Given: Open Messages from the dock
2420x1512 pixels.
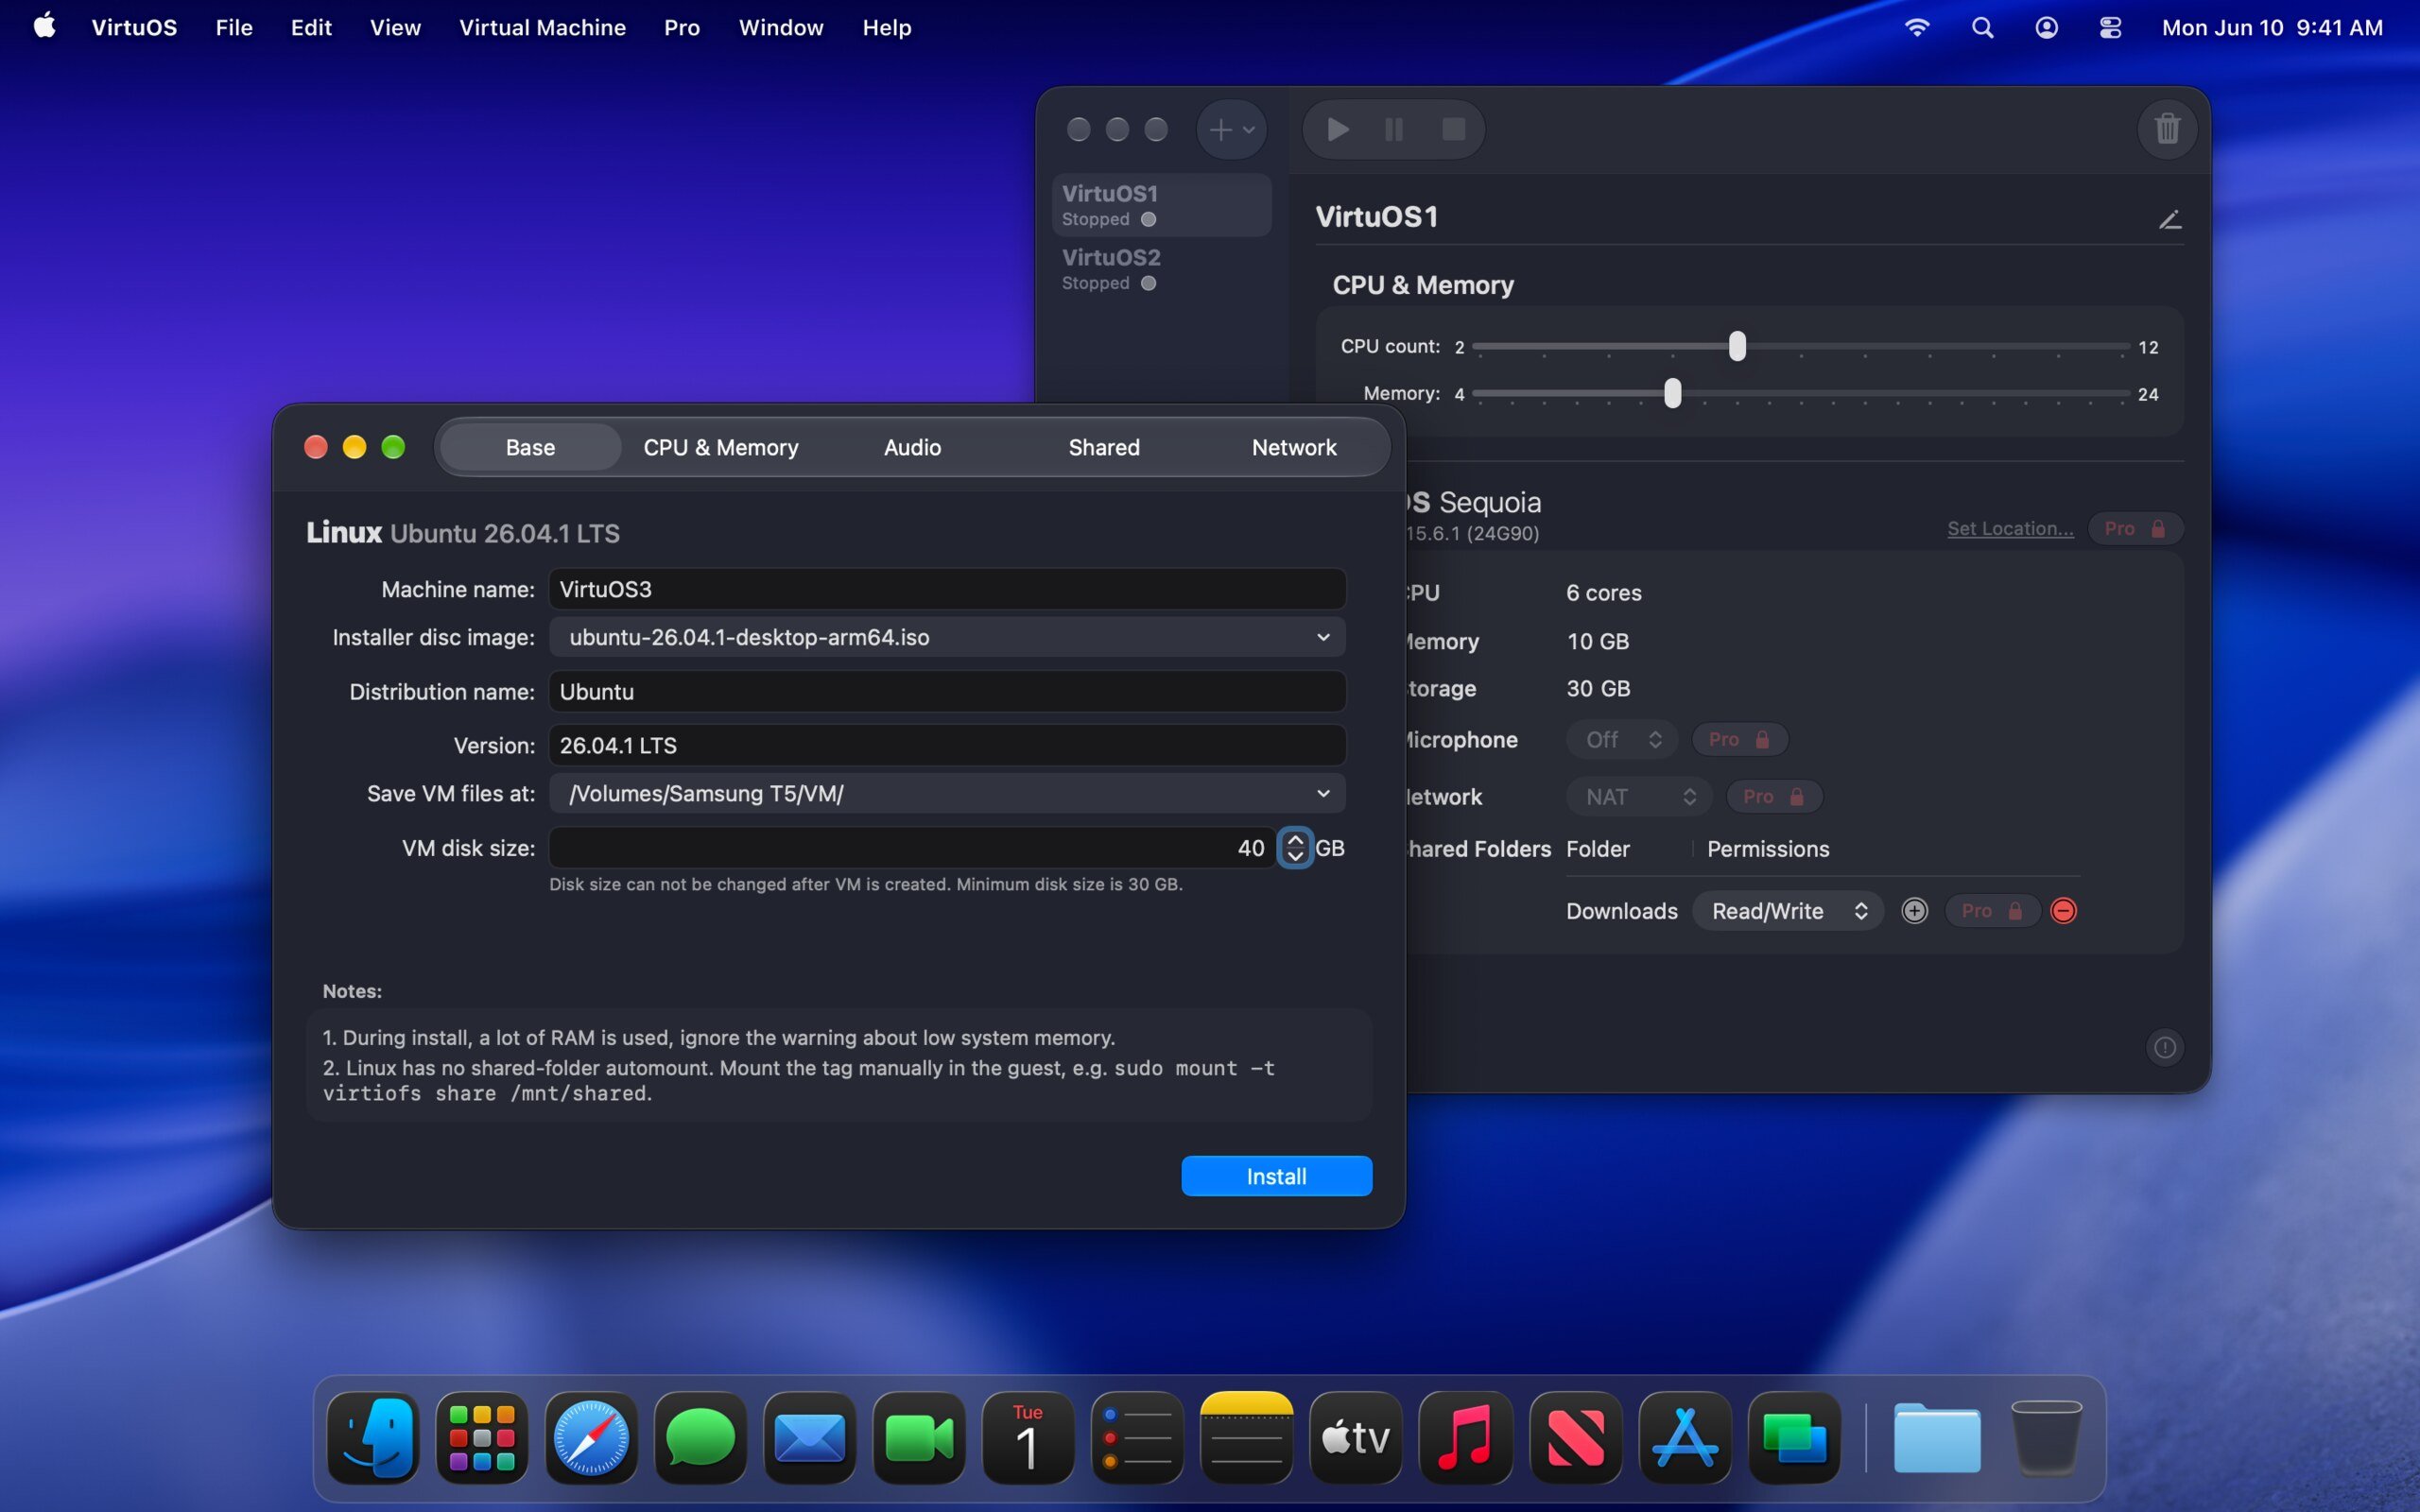Looking at the screenshot, I should pos(700,1437).
